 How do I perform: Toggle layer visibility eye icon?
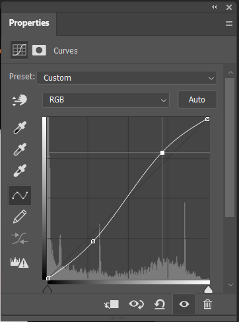(x=184, y=304)
